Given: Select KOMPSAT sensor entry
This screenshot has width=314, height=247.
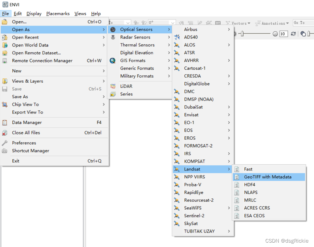Looking at the screenshot, I should click(202, 161).
